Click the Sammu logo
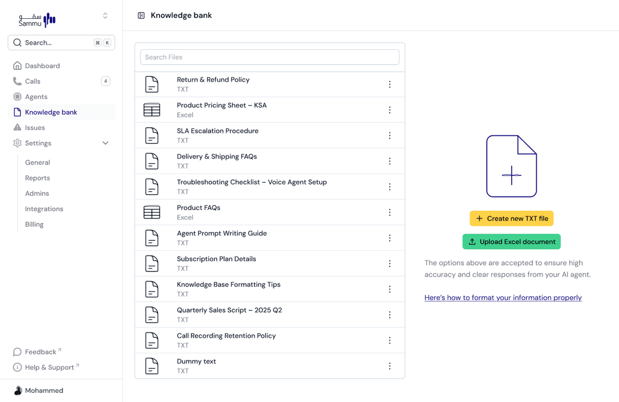 (37, 20)
